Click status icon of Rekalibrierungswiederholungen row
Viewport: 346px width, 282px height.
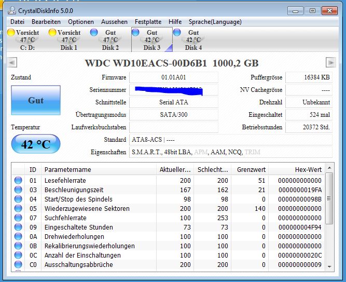(18, 246)
